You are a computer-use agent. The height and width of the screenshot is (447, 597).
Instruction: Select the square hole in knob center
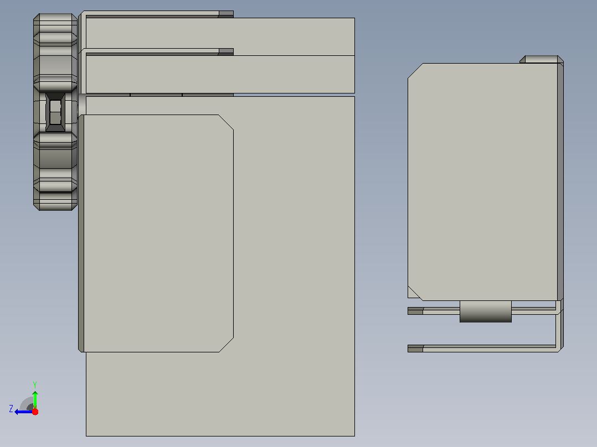coord(55,112)
